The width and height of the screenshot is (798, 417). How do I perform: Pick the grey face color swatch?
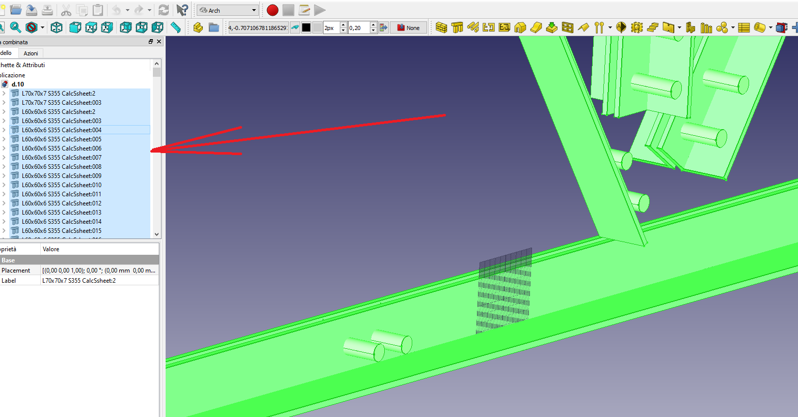317,27
